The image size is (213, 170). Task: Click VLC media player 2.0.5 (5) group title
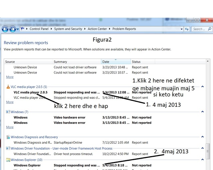pos(29,87)
